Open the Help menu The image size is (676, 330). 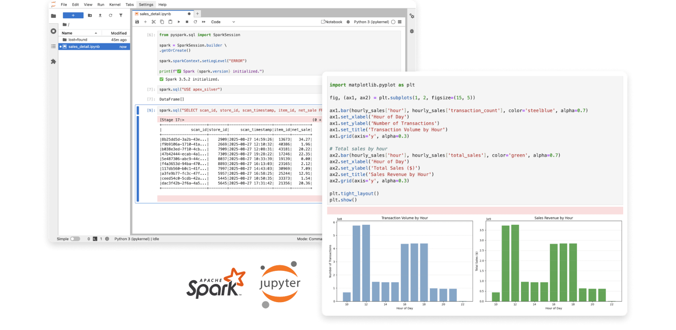coord(162,5)
